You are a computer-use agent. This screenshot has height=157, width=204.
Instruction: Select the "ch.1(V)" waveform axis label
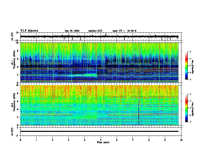(x=12, y=36)
